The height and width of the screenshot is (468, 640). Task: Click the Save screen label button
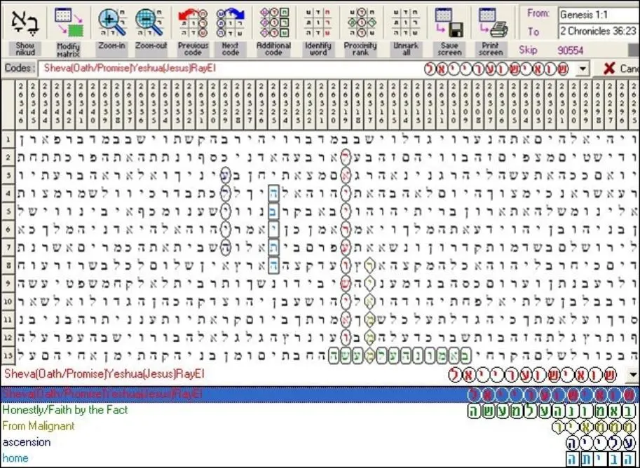point(449,49)
